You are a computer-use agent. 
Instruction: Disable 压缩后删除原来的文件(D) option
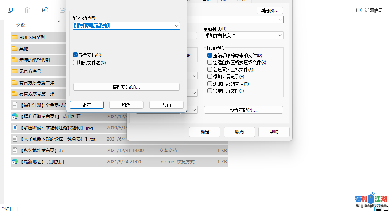[210, 55]
